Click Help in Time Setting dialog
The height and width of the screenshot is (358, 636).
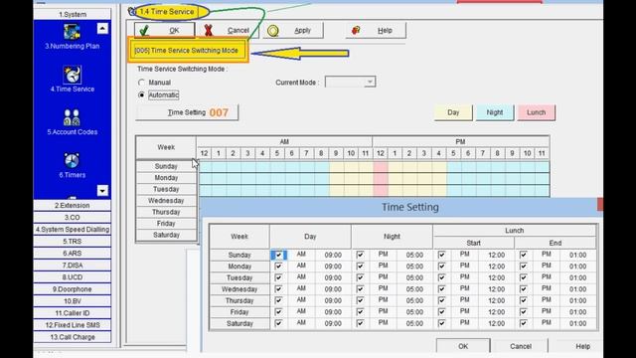(x=583, y=346)
